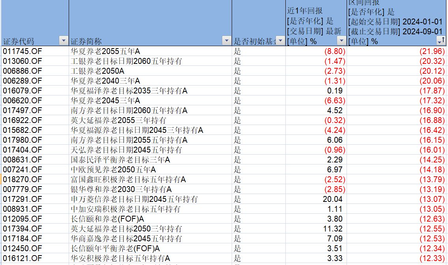Select interval return value (14.25)
Image resolution: width=448 pixels, height=265 pixels.
click(432, 160)
